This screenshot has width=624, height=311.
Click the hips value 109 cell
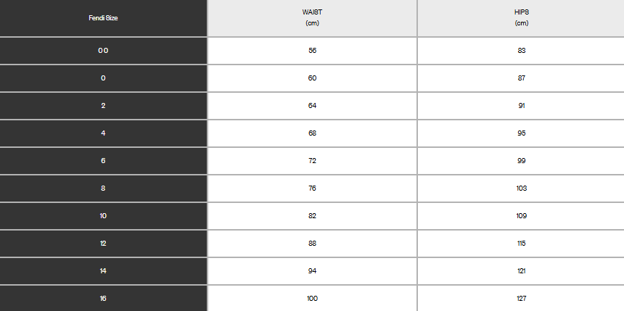coord(521,216)
